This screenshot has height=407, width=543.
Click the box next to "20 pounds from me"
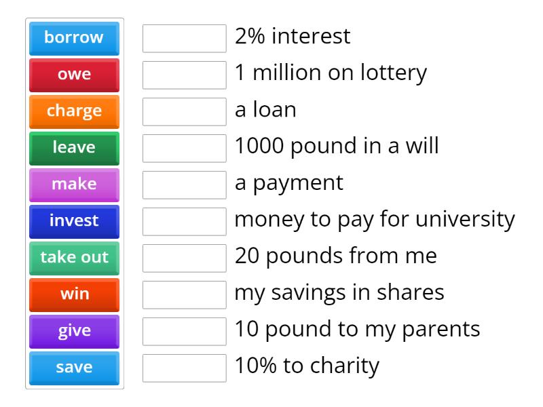click(184, 258)
